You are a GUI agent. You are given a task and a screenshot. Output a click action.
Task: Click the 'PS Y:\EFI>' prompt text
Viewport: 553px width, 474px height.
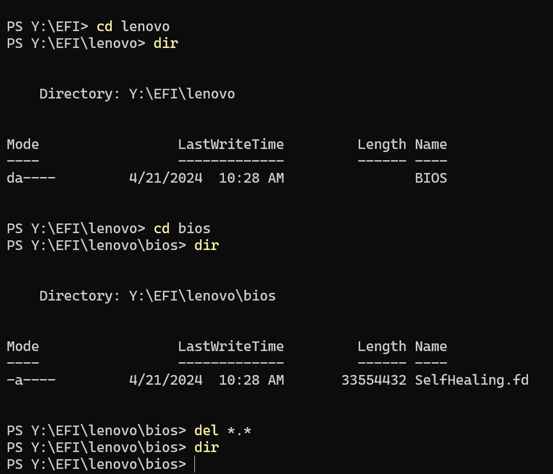[47, 27]
